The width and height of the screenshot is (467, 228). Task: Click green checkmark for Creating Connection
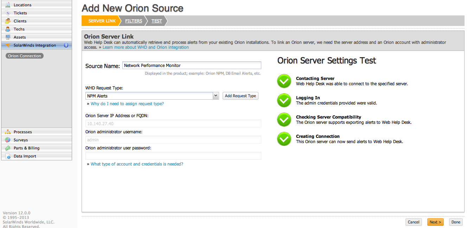[284, 139]
